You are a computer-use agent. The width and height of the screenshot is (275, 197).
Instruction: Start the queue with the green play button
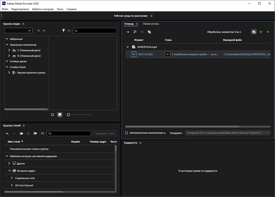268,32
